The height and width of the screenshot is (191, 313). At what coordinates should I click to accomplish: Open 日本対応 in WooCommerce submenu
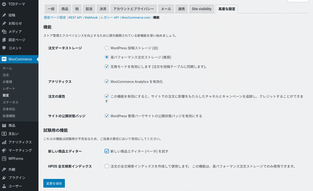point(9,109)
